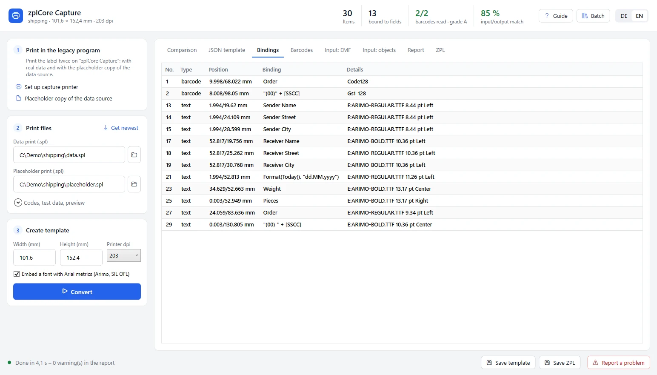Image resolution: width=657 pixels, height=375 pixels.
Task: Browse for the Data print .spl file
Action: pos(134,155)
